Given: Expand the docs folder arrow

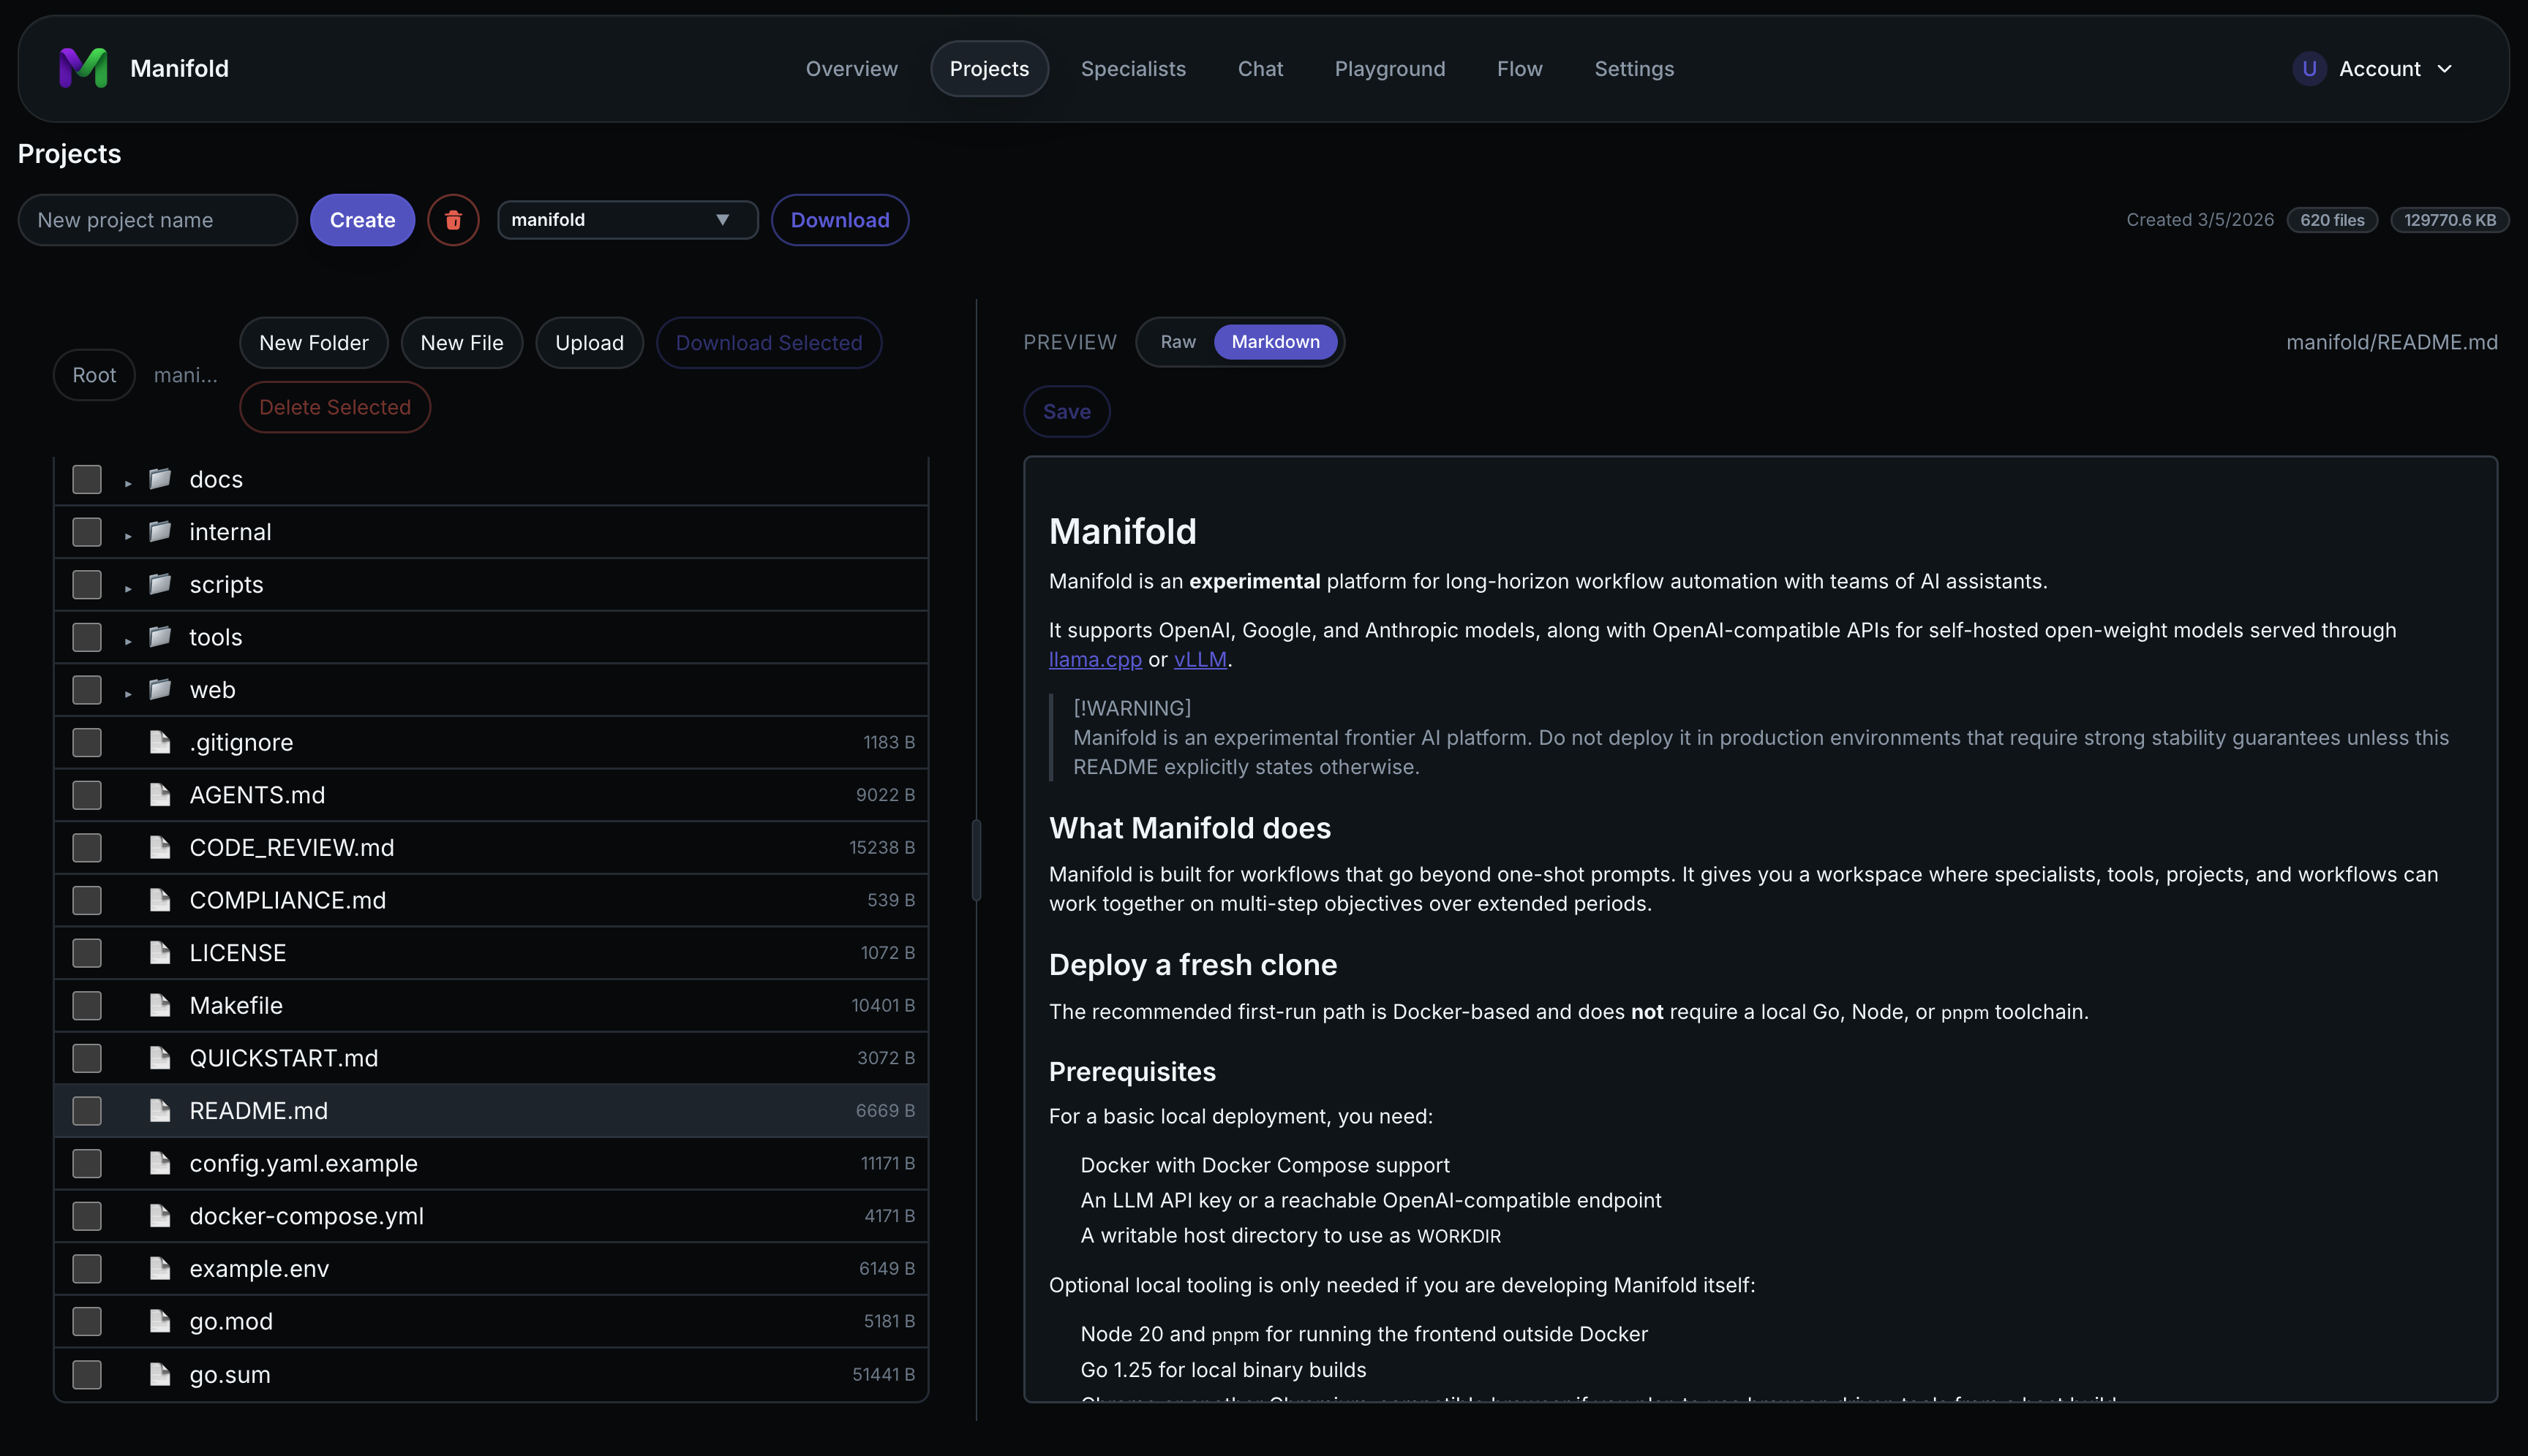Looking at the screenshot, I should (128, 483).
